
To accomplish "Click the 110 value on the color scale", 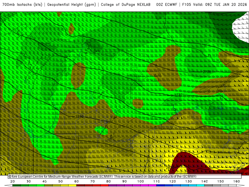I will pyautogui.click(x=157, y=181).
